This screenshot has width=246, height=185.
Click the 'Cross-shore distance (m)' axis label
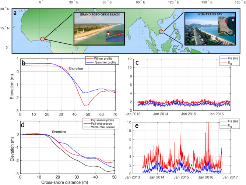click(65, 182)
